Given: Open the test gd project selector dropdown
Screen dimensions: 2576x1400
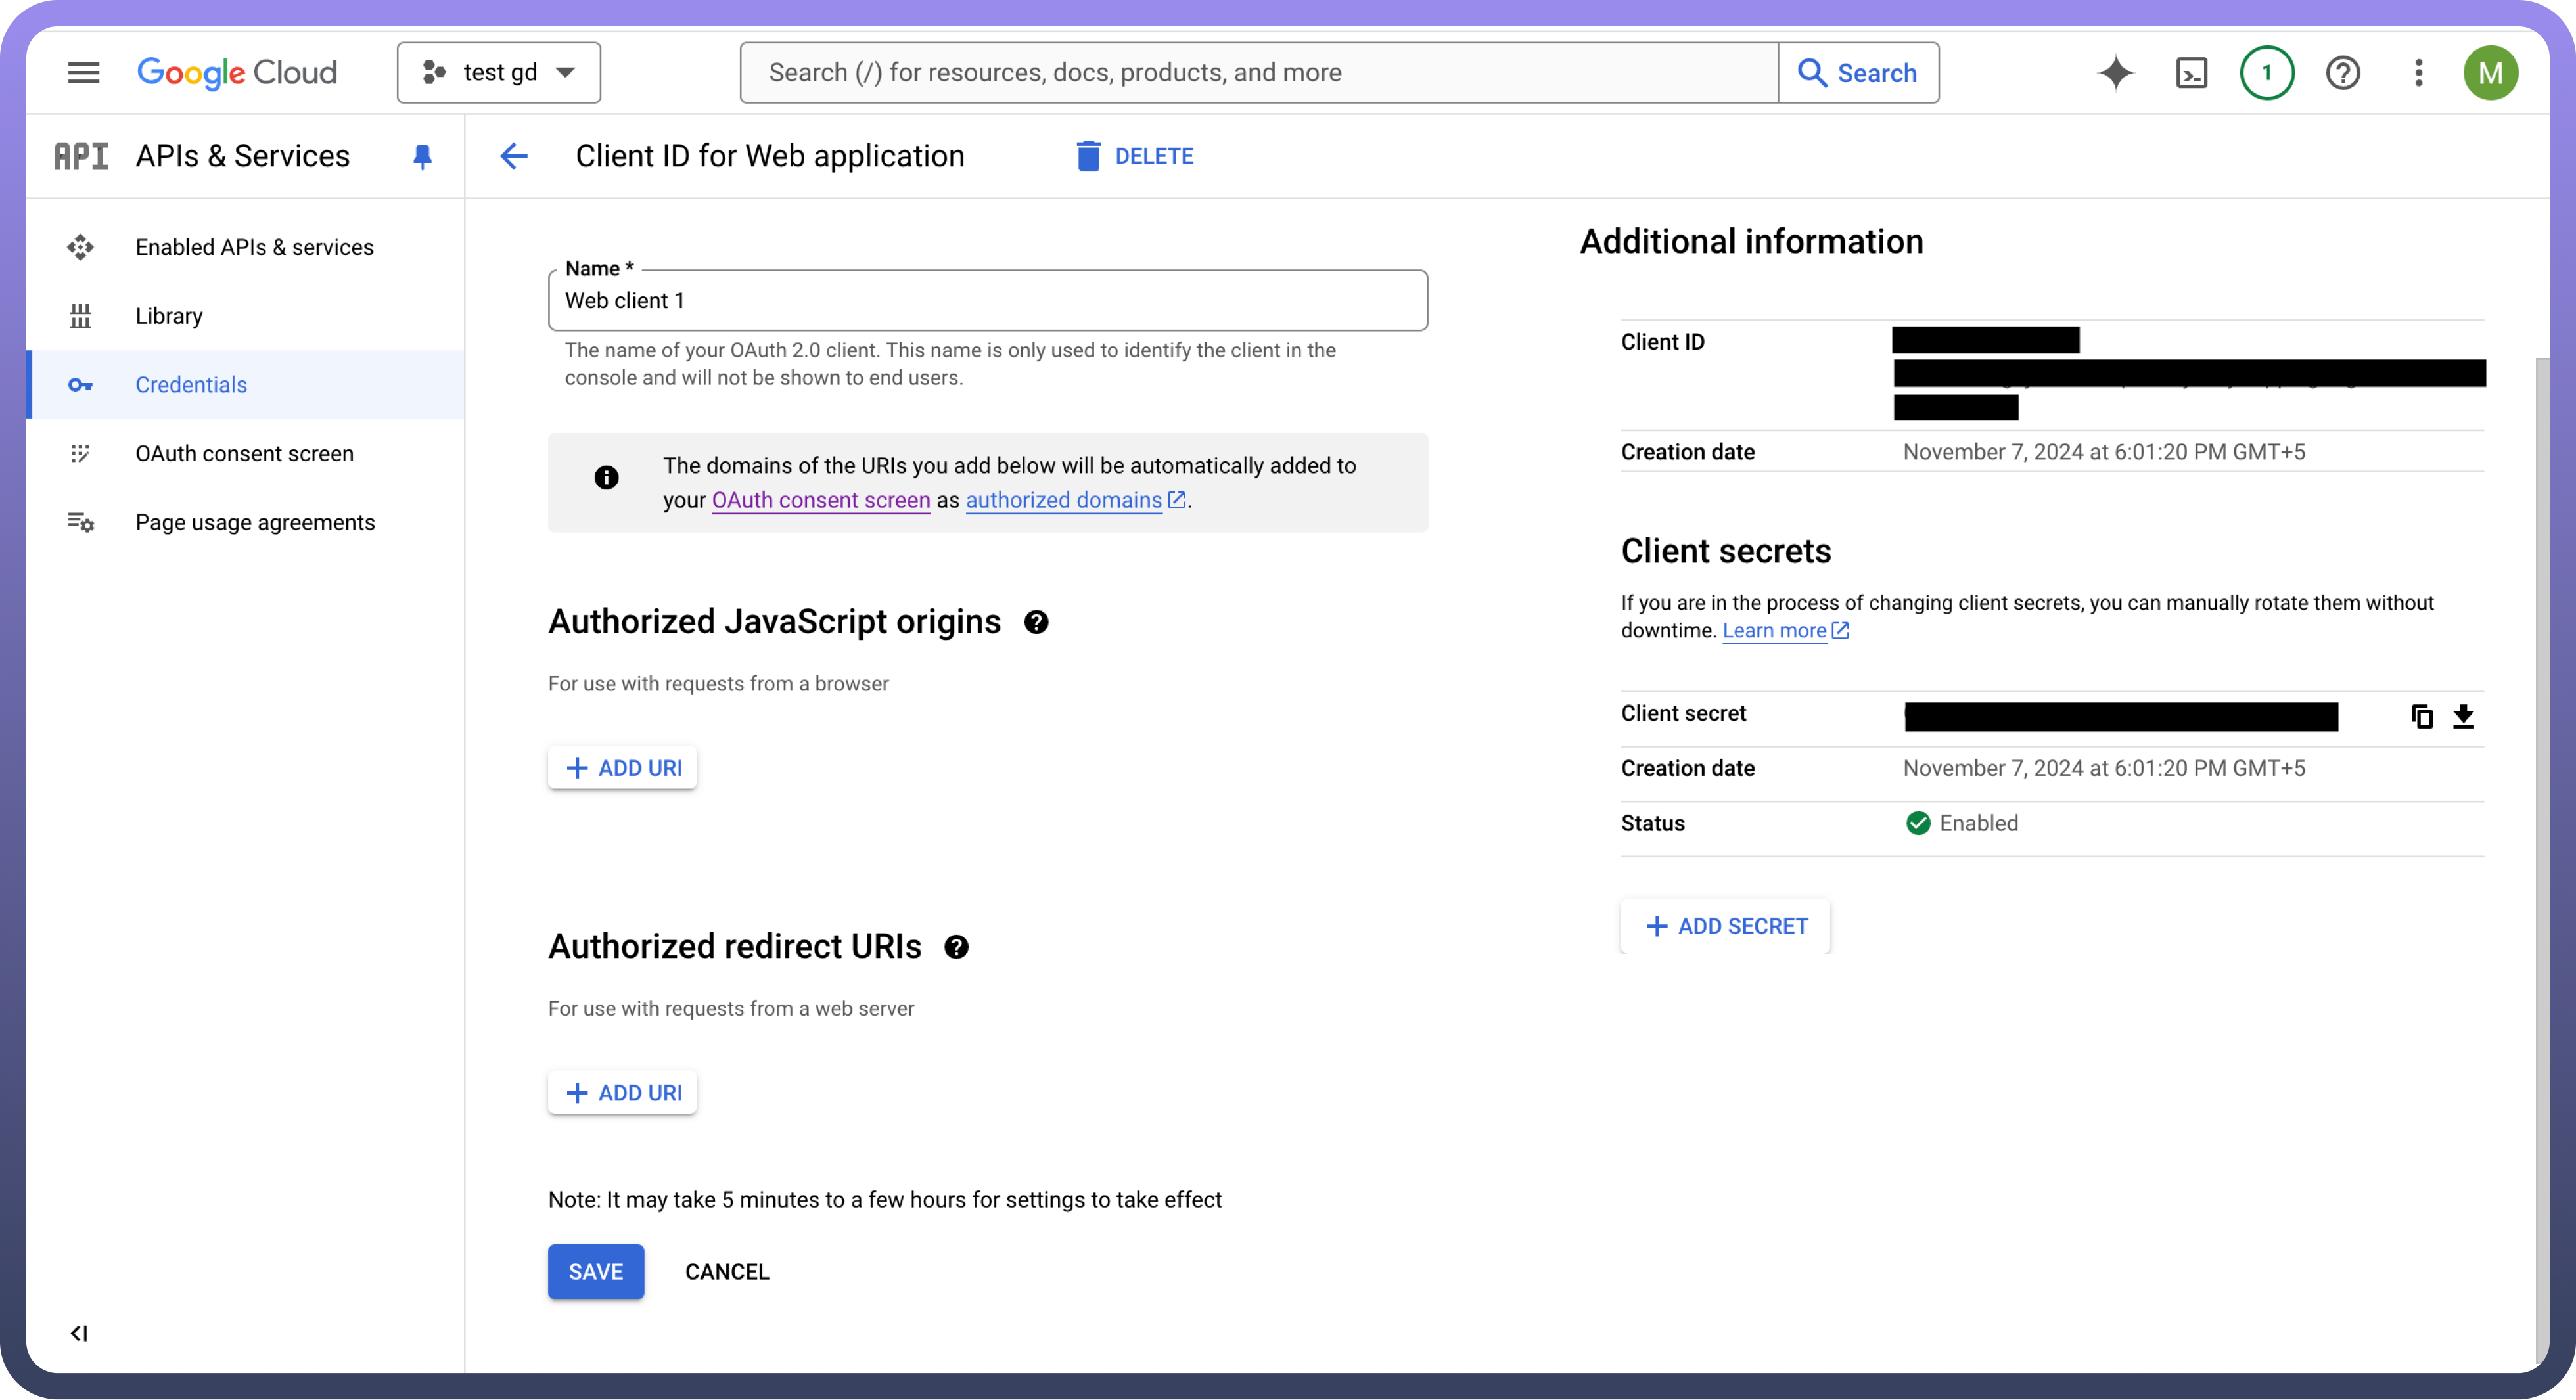Looking at the screenshot, I should tap(499, 72).
